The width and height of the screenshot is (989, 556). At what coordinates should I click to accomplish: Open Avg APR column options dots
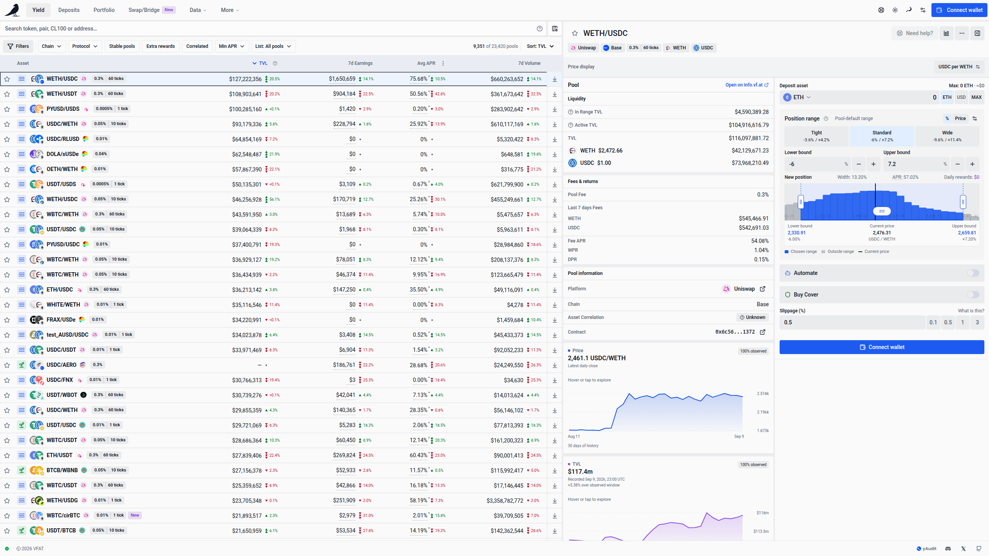(443, 63)
